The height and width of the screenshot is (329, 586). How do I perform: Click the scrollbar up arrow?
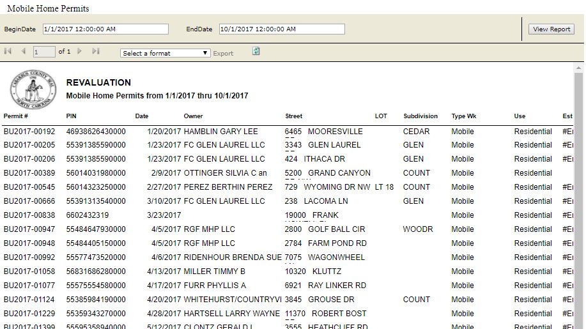coord(578,67)
